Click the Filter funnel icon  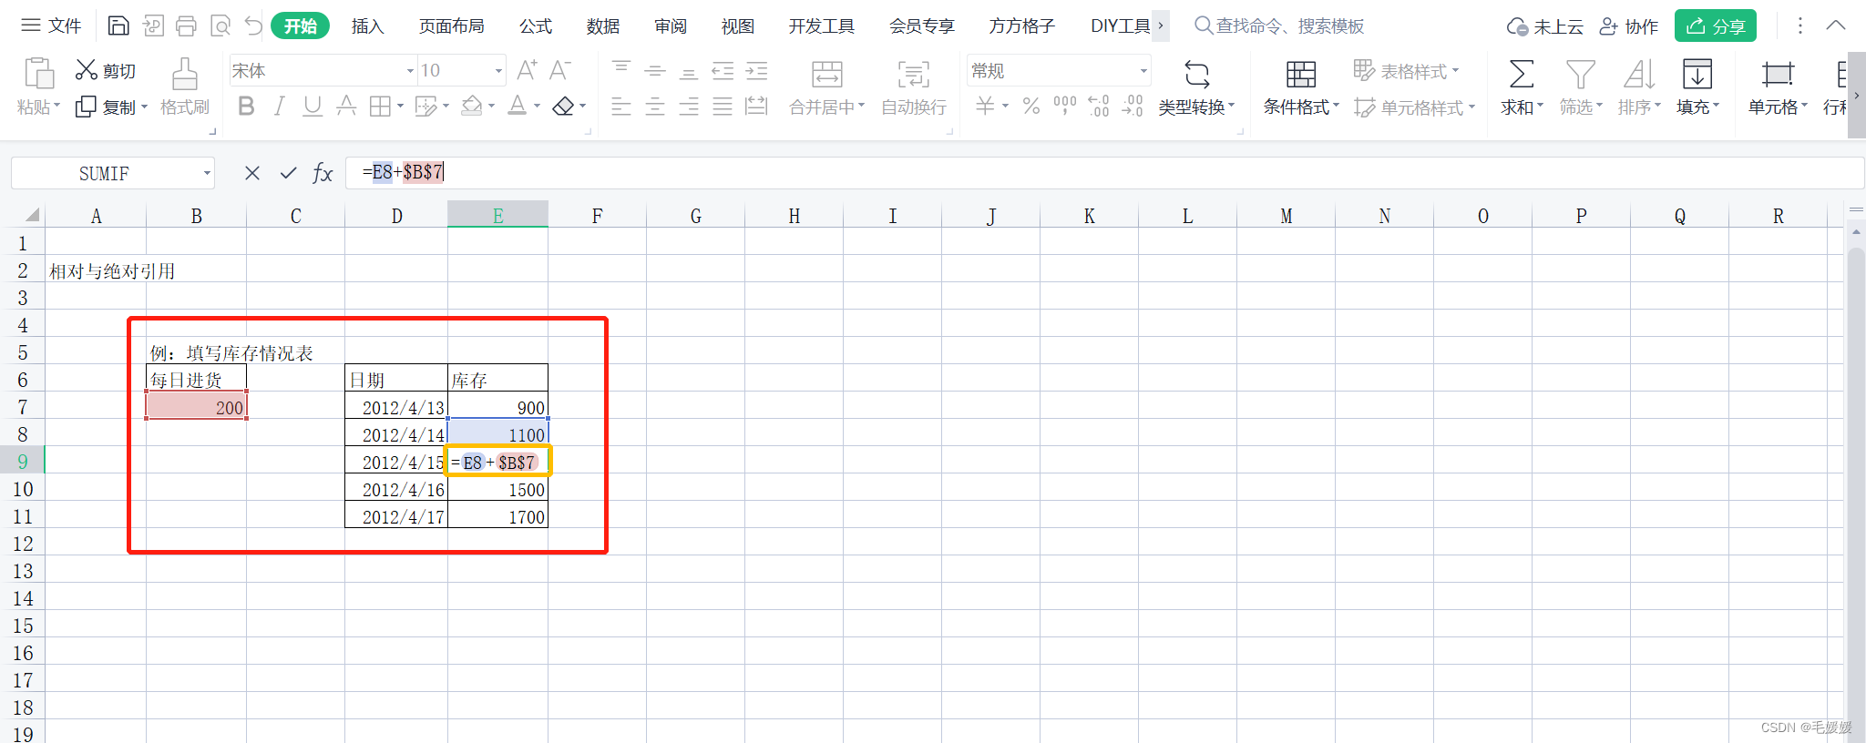1580,74
